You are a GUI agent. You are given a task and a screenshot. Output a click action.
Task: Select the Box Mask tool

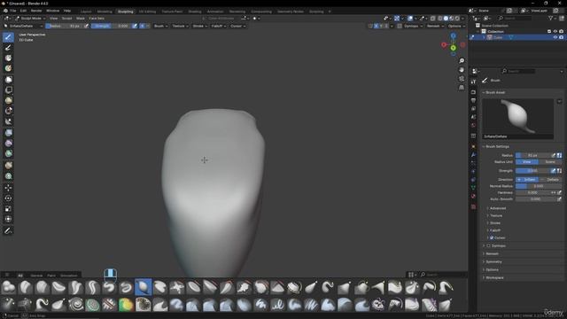pos(8,80)
